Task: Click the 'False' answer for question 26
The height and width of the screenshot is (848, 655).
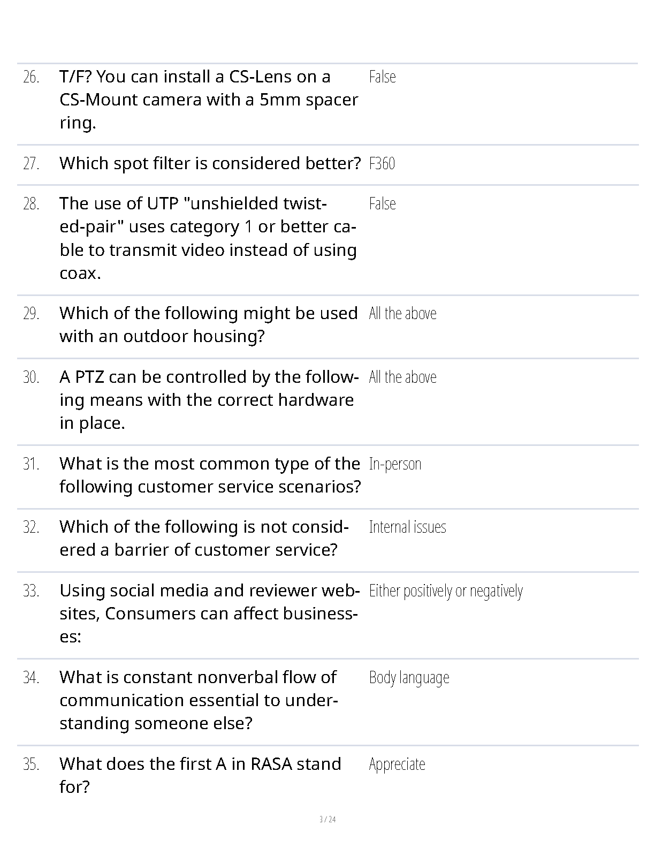Action: [382, 77]
